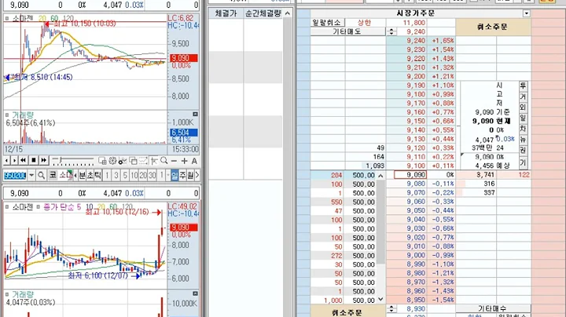Select the 20 interval button

click(x=143, y=176)
